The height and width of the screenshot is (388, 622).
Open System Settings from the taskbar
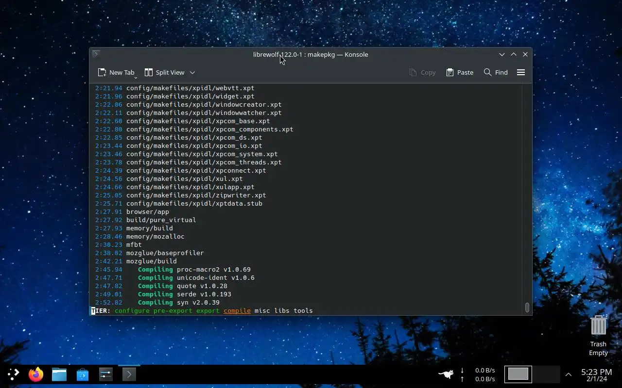(106, 374)
